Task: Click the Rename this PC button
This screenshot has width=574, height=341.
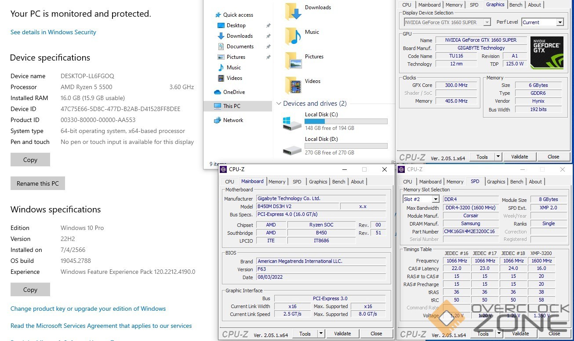Action: coord(38,183)
